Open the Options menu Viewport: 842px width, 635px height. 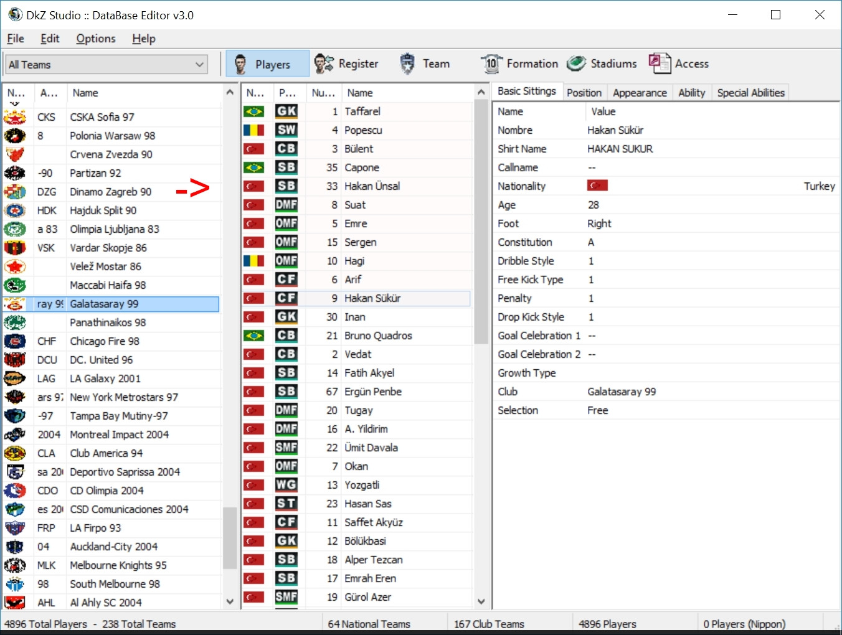(x=96, y=39)
